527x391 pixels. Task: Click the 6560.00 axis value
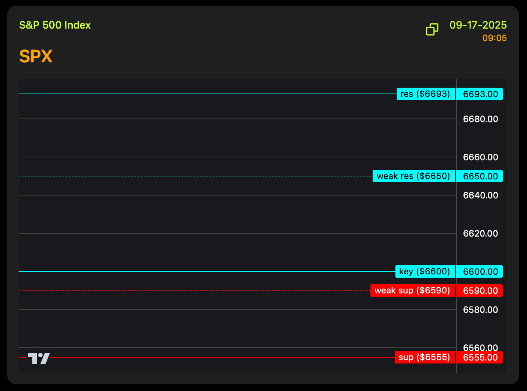pyautogui.click(x=480, y=347)
